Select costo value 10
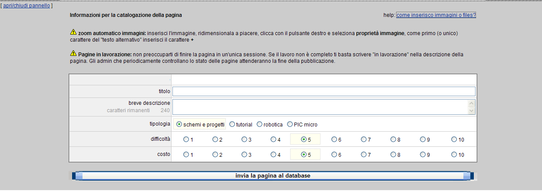The width and height of the screenshot is (542, 191). click(454, 155)
